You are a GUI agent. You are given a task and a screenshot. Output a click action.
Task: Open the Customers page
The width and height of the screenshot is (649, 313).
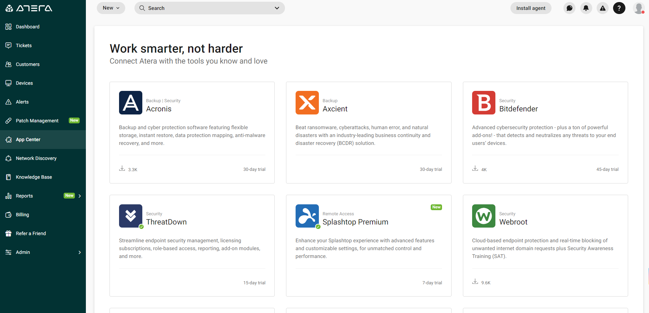(43, 64)
